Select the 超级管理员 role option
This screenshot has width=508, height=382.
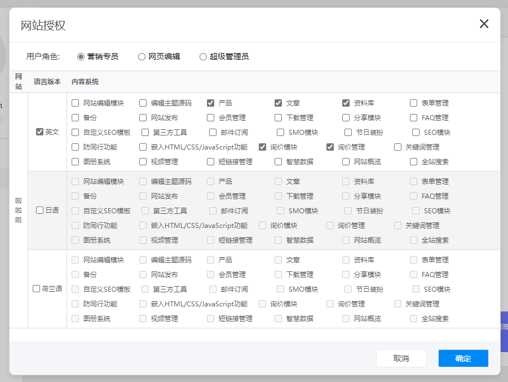coord(204,56)
